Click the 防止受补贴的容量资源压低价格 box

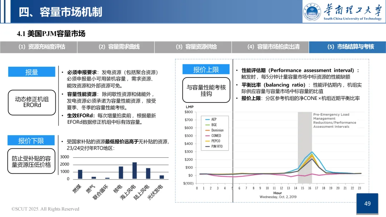[x=31, y=161]
